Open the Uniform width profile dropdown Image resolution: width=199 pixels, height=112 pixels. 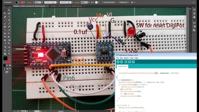[x=58, y=2]
